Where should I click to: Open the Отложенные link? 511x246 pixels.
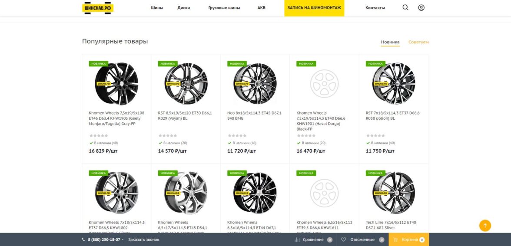pos(362,240)
